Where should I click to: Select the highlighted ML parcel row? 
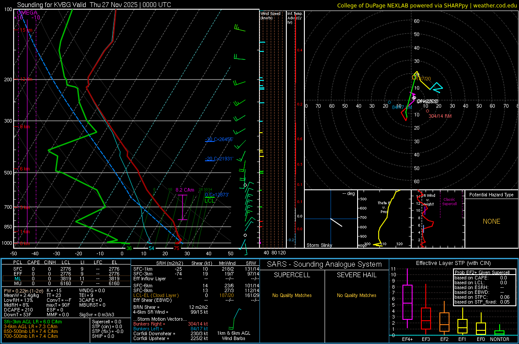pos(66,279)
